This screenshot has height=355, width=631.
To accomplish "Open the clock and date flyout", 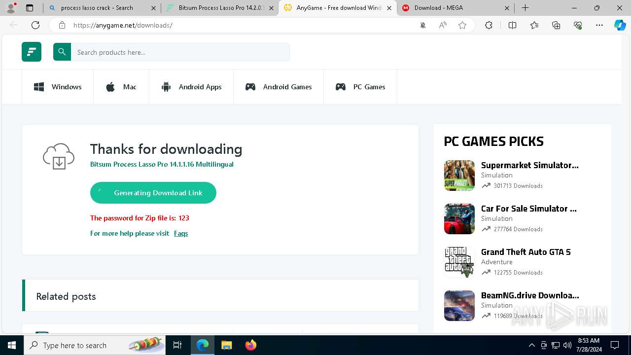I will coord(588,345).
